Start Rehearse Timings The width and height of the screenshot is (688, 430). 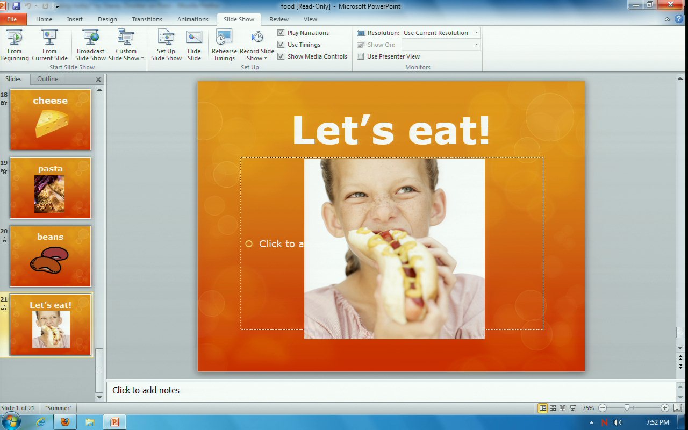coord(224,45)
